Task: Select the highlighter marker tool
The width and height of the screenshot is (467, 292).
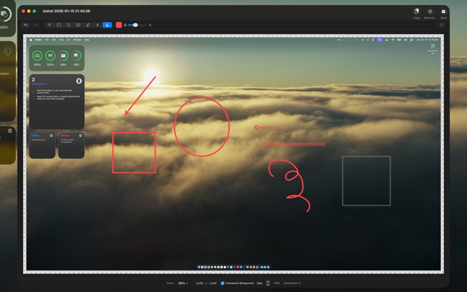Action: [x=97, y=25]
